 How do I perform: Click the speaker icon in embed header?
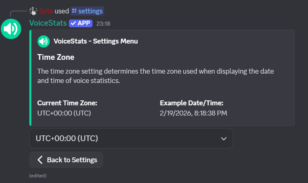click(43, 41)
